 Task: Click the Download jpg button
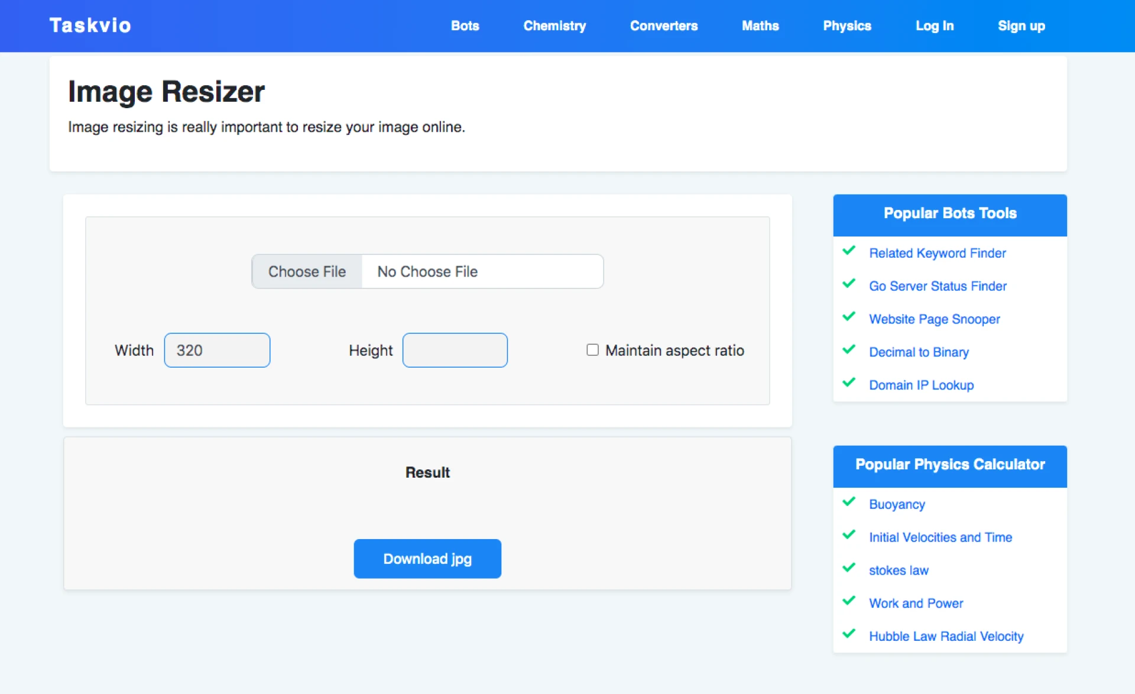(427, 559)
